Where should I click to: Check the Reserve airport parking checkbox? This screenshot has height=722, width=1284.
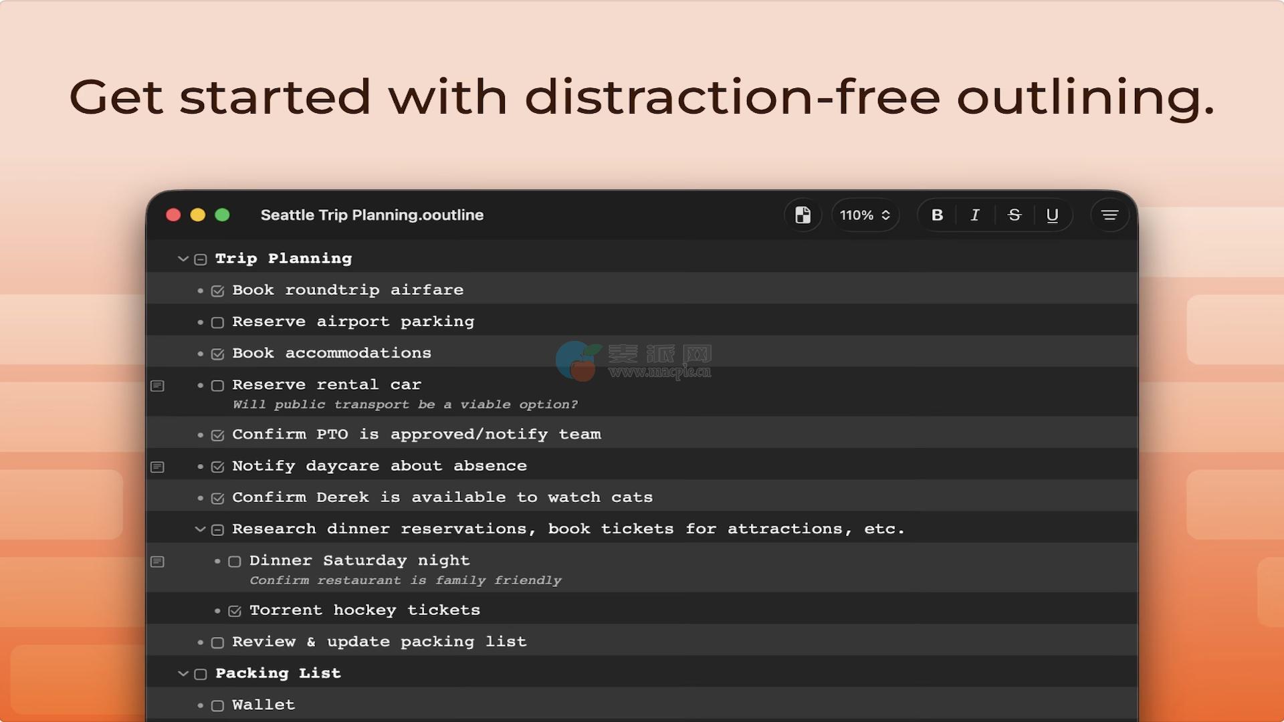click(x=217, y=323)
